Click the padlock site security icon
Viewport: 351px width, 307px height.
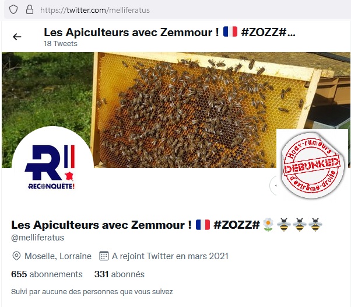[x=30, y=10]
